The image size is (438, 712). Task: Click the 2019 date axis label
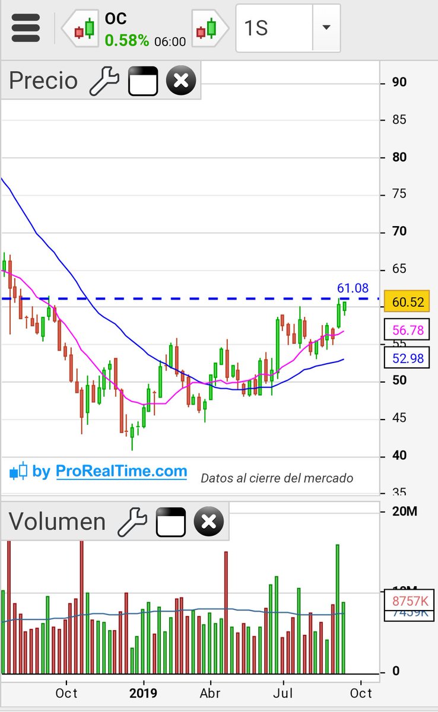point(143,692)
